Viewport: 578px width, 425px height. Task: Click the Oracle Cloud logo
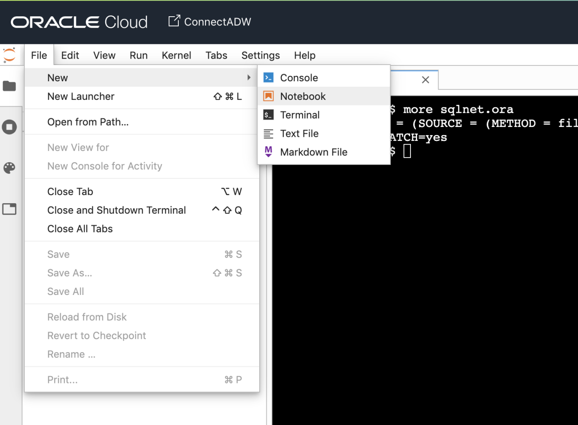coord(79,22)
